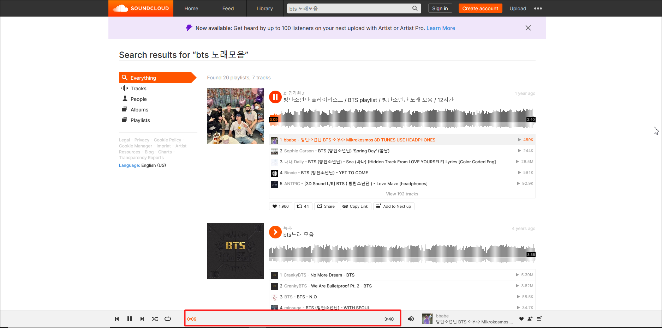Open the BTS dark album artwork

pyautogui.click(x=235, y=251)
